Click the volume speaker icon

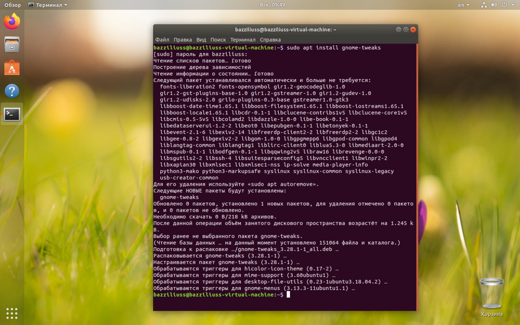(x=494, y=5)
